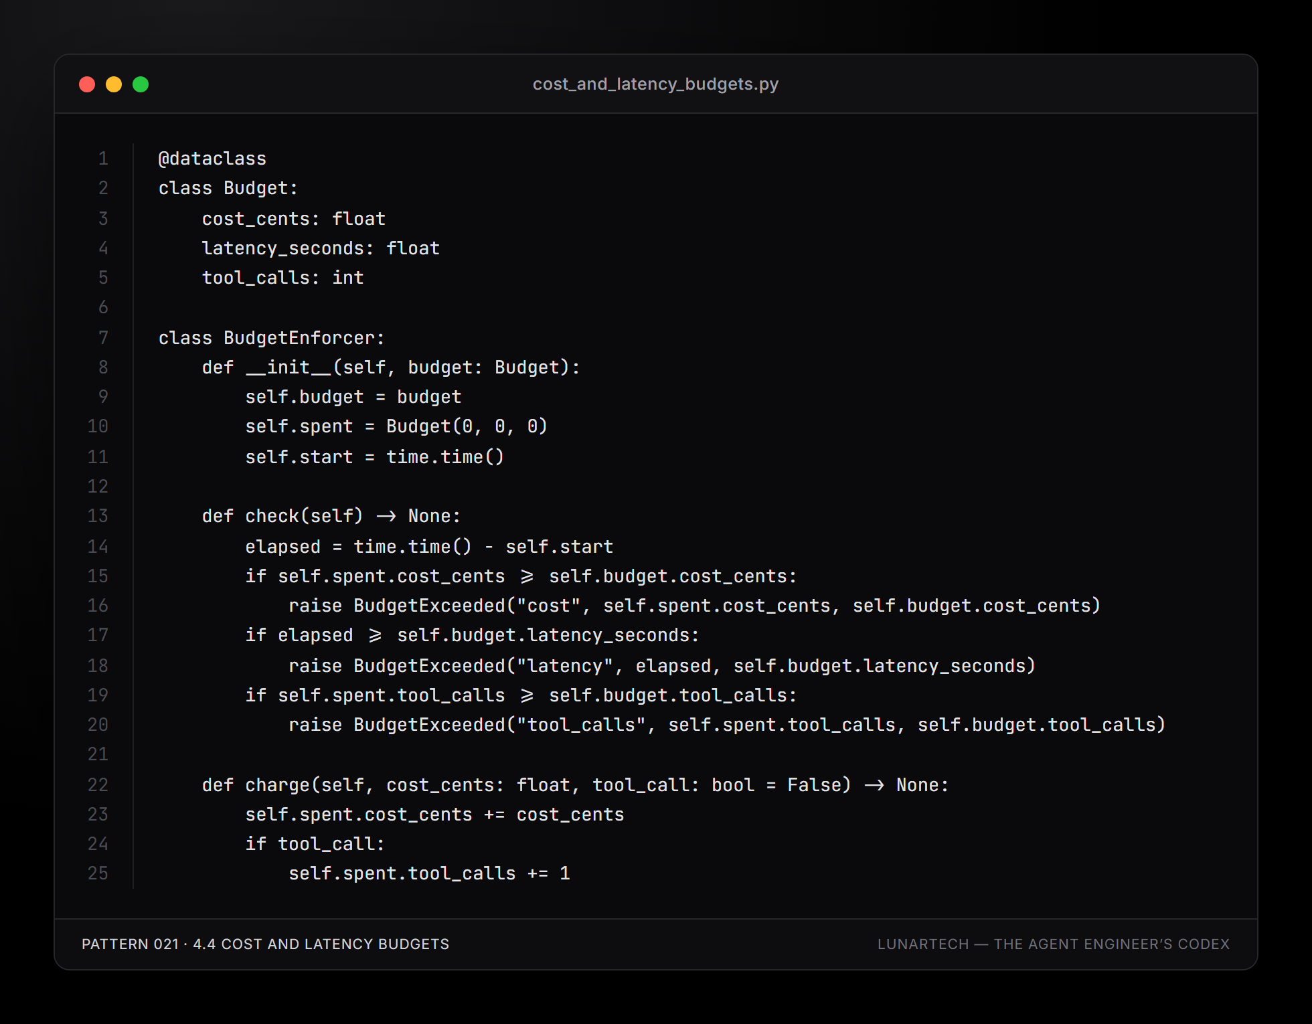Click the cost_and_latency_budgets.py title
1312x1024 pixels.
point(655,84)
